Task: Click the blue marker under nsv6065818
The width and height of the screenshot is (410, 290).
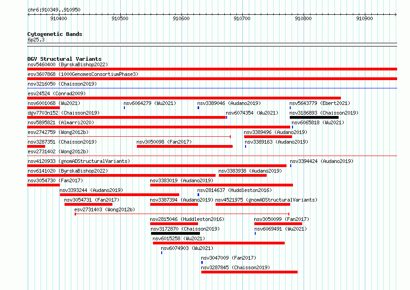Action: tap(293, 127)
